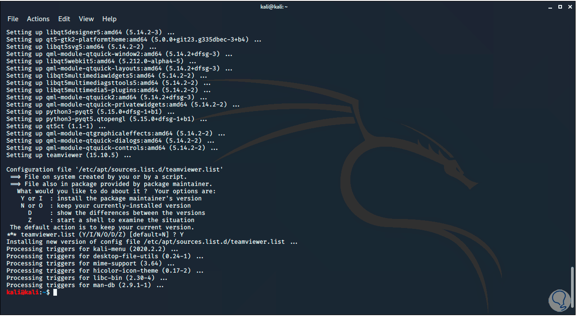
Task: Click the 'N or O : keep your currently-installed version' line
Action: coord(106,206)
